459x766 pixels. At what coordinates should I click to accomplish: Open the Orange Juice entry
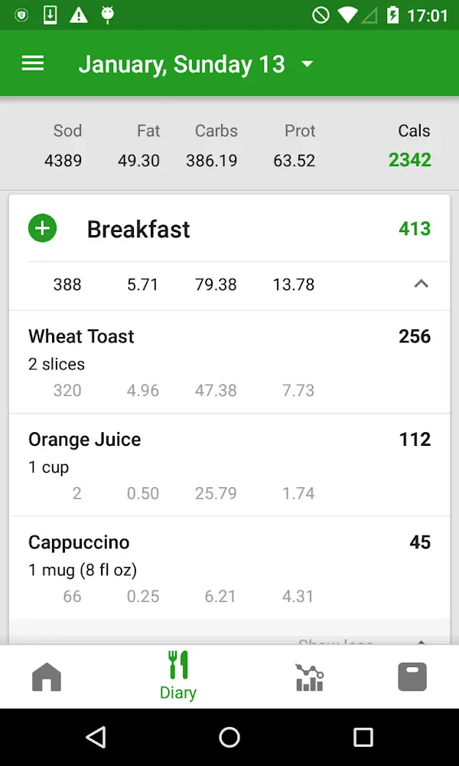pos(229,465)
